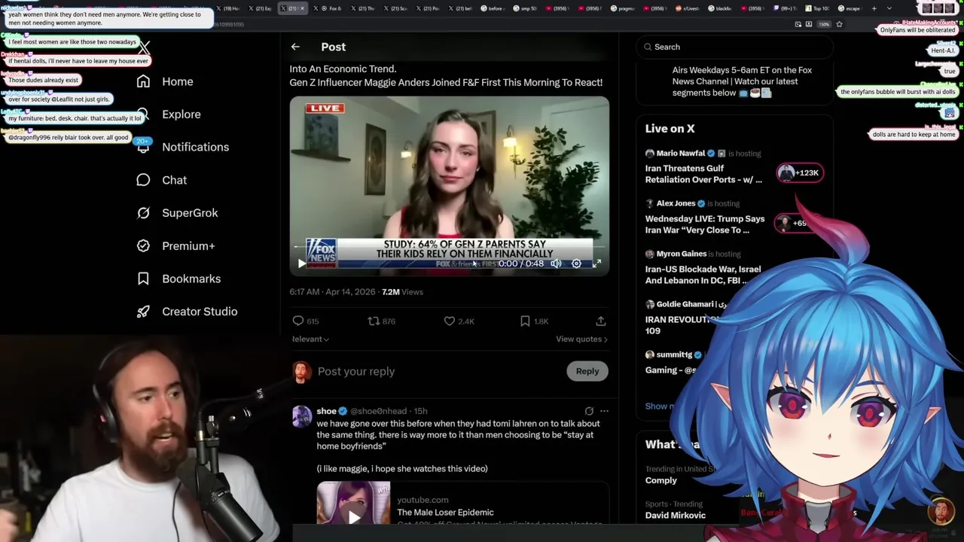This screenshot has width=964, height=542.
Task: Click the Premium+ verified badge icon
Action: (143, 245)
